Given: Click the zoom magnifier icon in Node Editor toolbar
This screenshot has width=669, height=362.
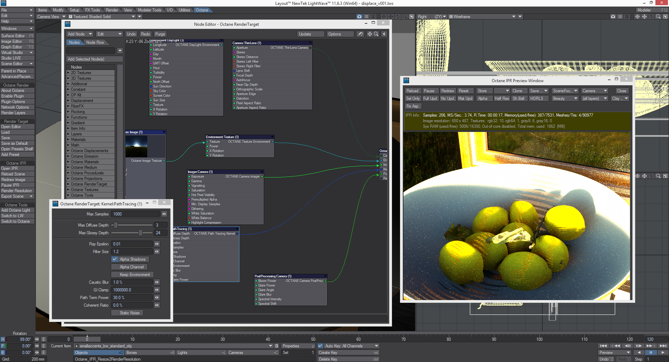Looking at the screenshot, I should [376, 34].
